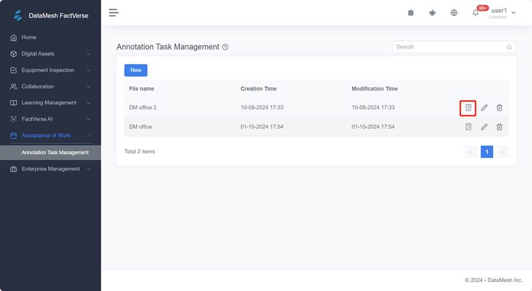Collapse the sidebar with hamburger icon
532x291 pixels.
(x=114, y=12)
